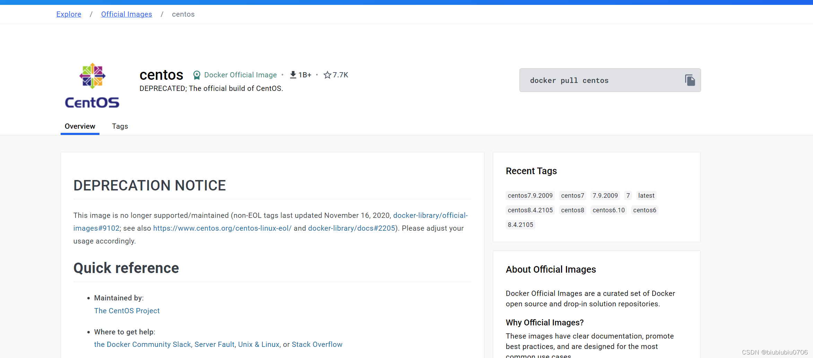The image size is (813, 358).
Task: Copy the docker pull centos command
Action: tap(690, 80)
